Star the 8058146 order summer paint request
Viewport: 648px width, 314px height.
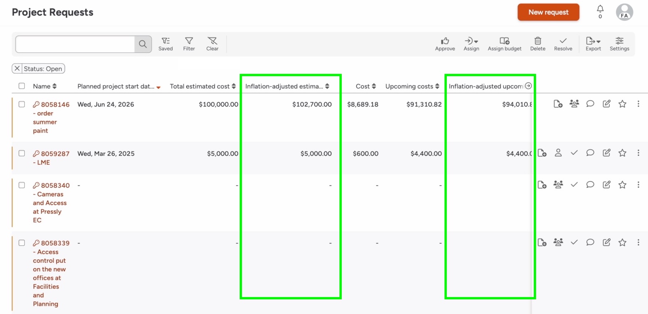[x=622, y=104]
